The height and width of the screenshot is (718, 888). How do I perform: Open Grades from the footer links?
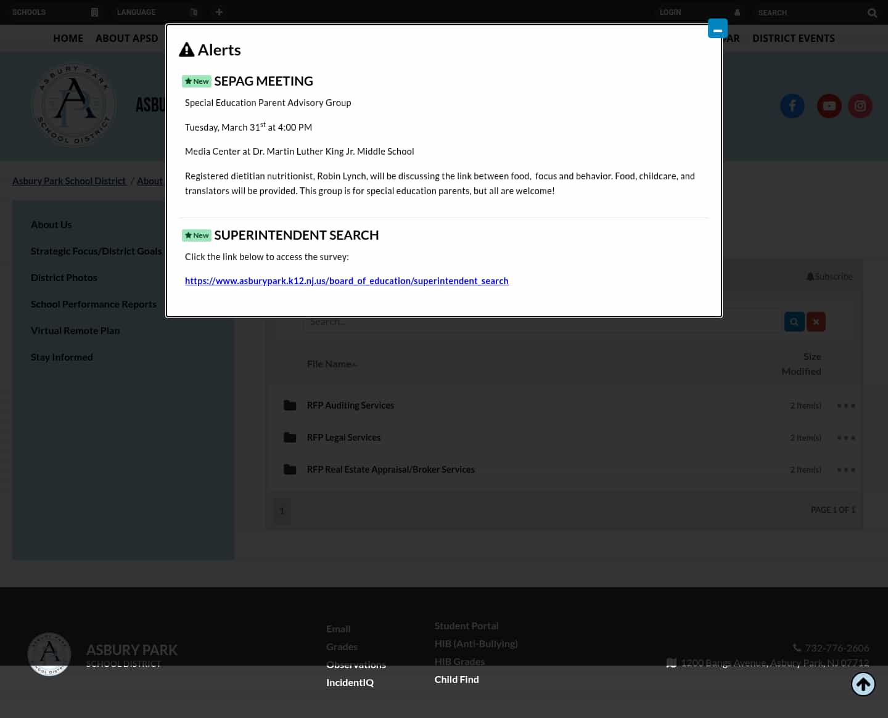click(342, 646)
